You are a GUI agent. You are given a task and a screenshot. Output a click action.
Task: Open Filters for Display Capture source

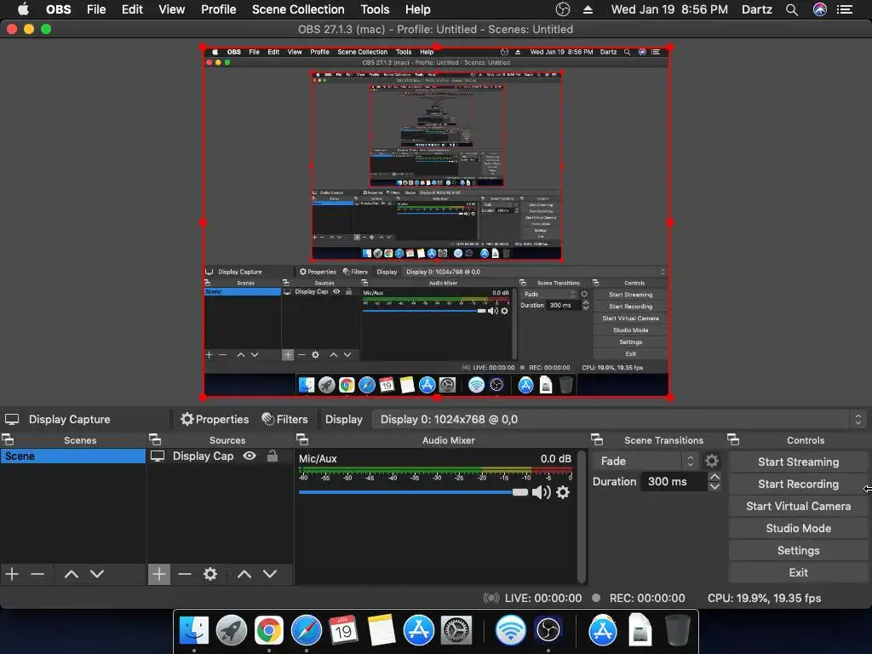284,419
